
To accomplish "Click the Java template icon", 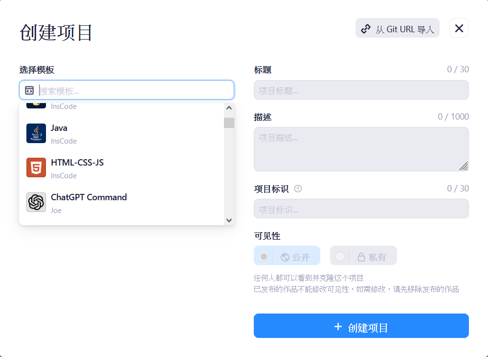I will point(36,133).
